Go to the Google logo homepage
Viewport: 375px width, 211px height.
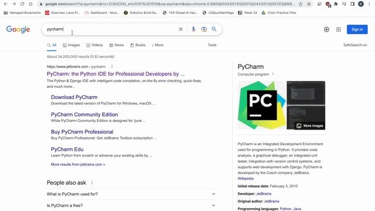[18, 29]
